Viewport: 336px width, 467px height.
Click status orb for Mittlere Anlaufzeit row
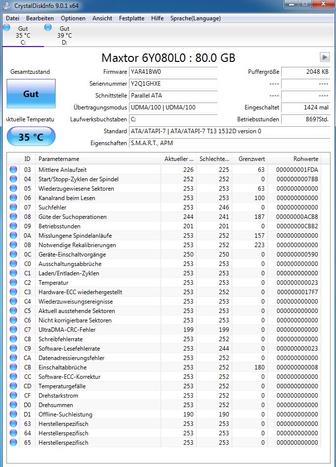pyautogui.click(x=13, y=170)
